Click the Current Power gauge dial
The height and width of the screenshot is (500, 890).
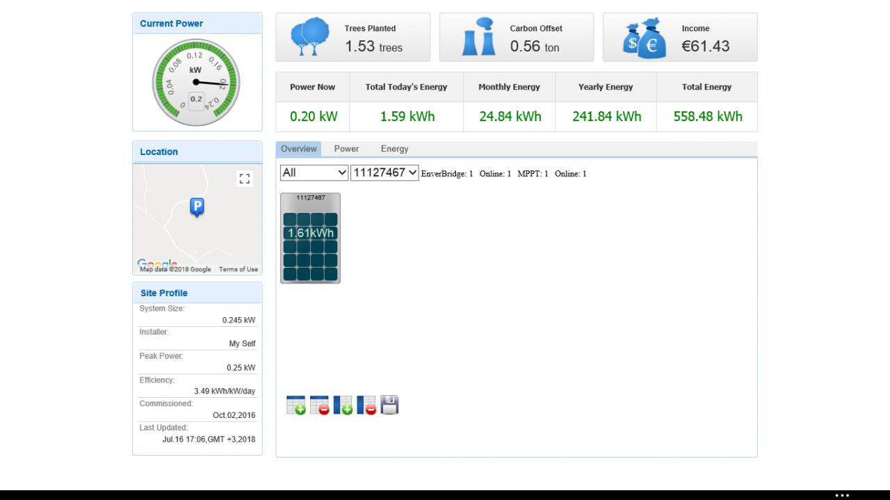pos(196,83)
